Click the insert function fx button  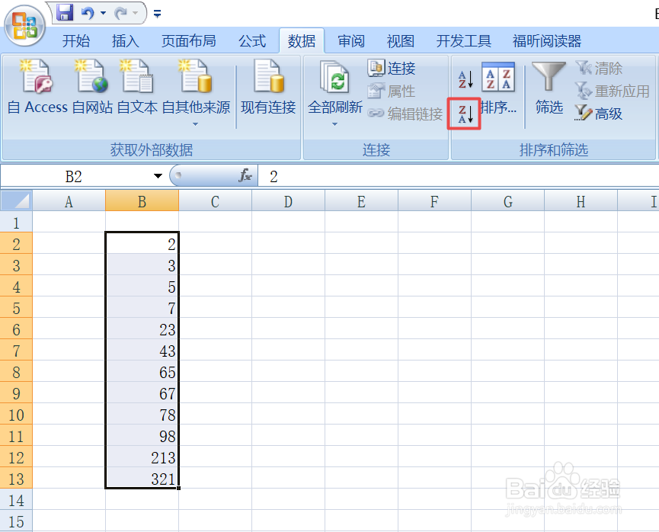(245, 176)
